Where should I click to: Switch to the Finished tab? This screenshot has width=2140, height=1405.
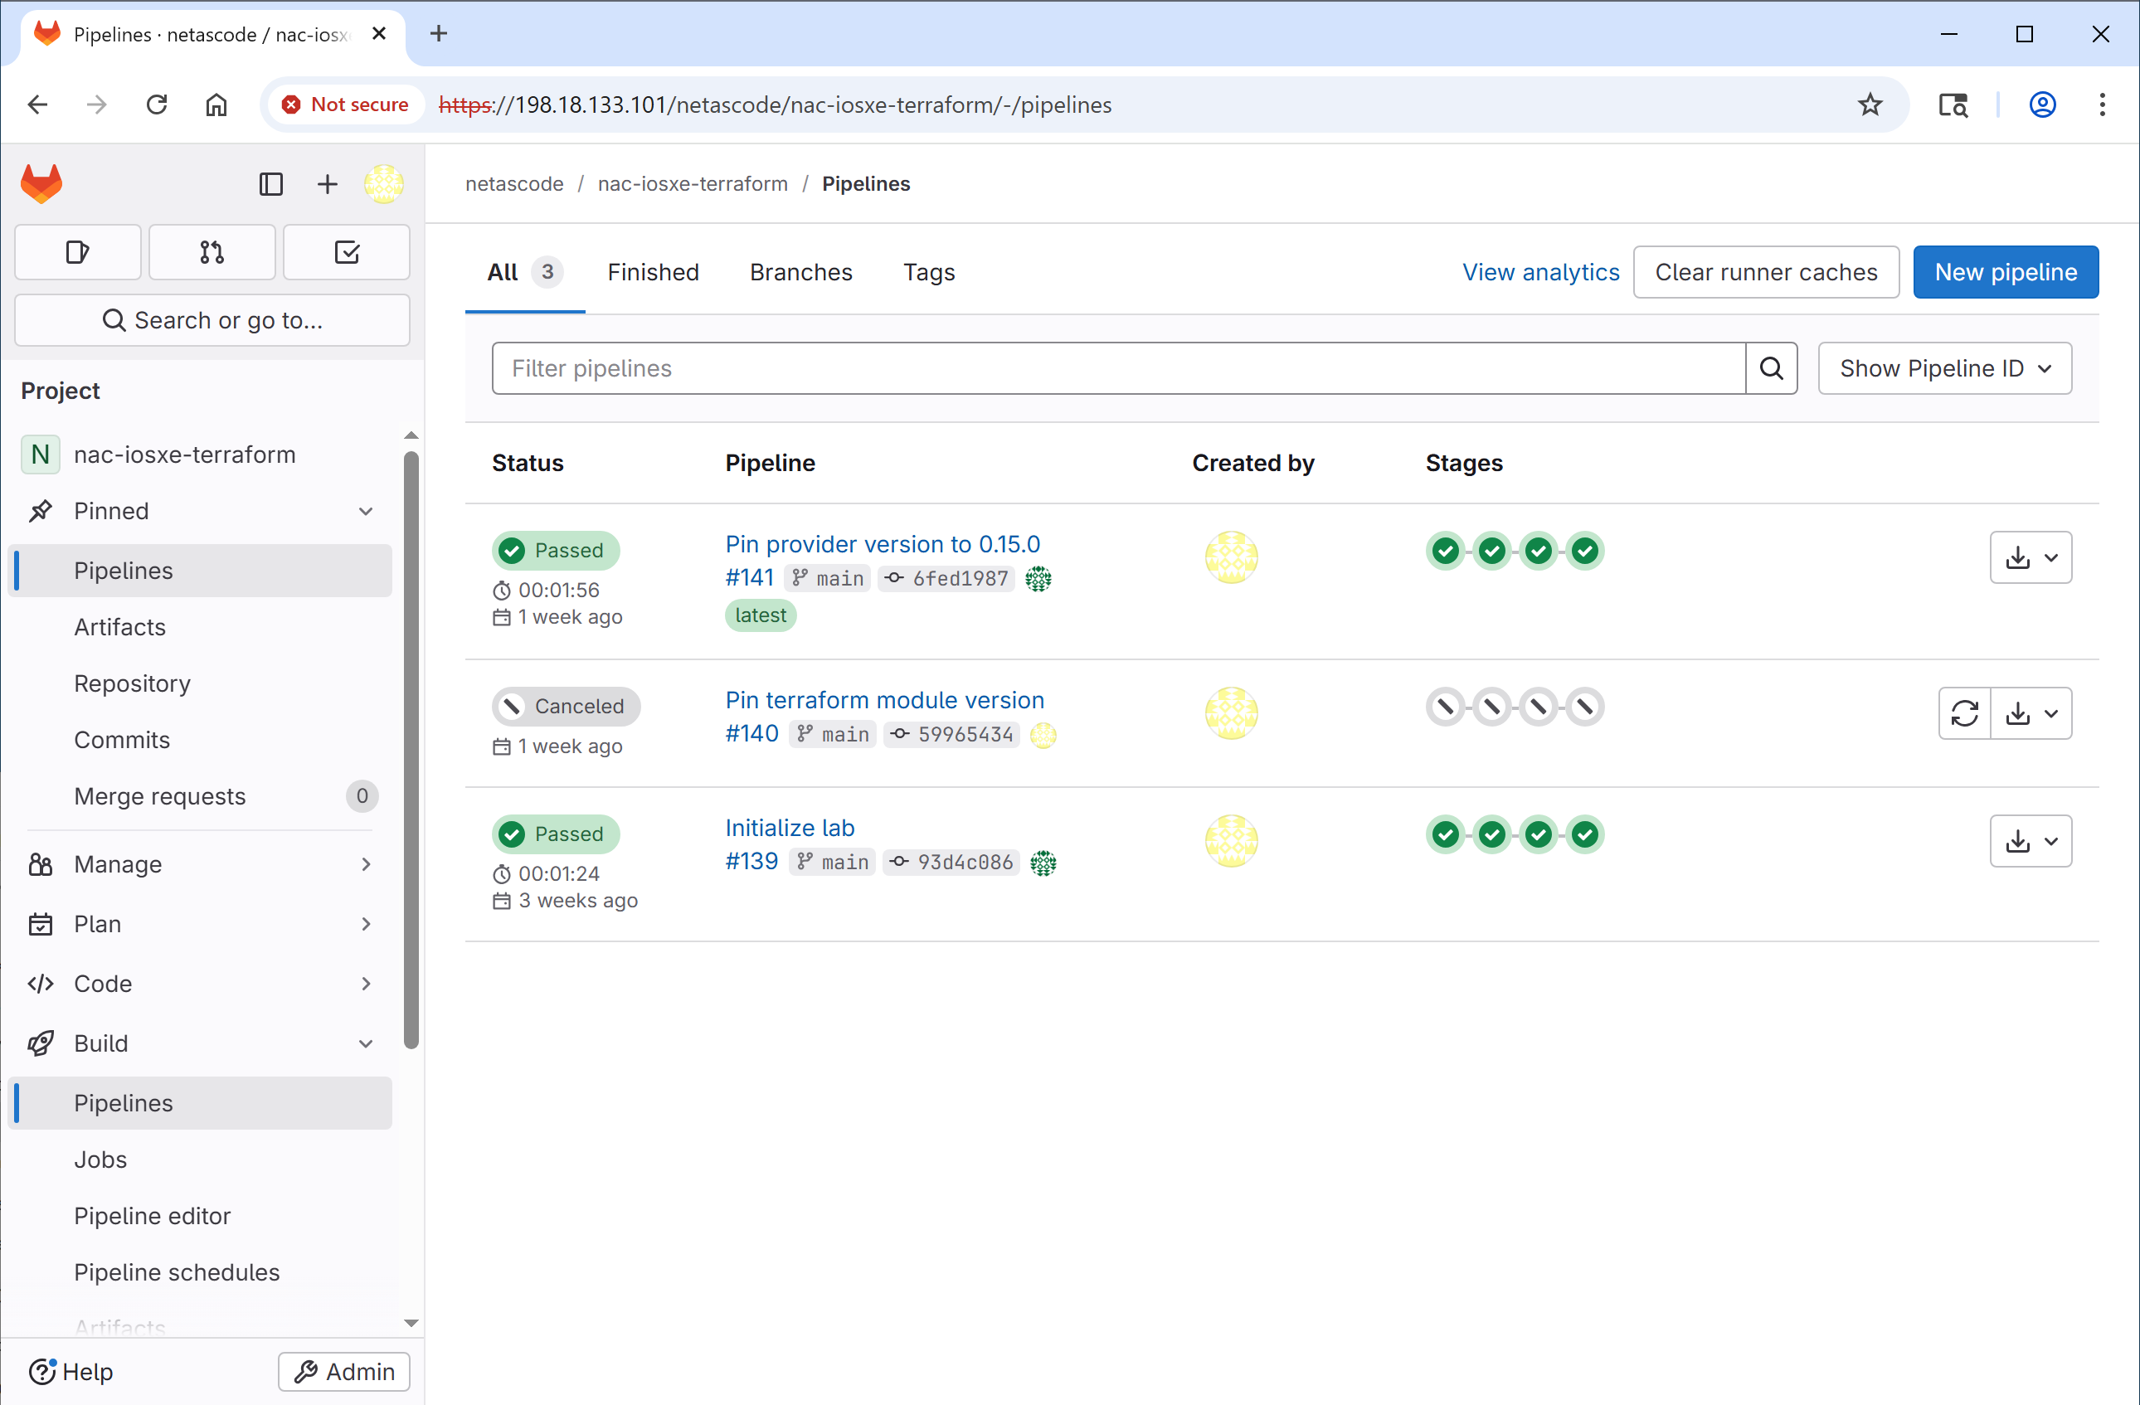[x=653, y=272]
